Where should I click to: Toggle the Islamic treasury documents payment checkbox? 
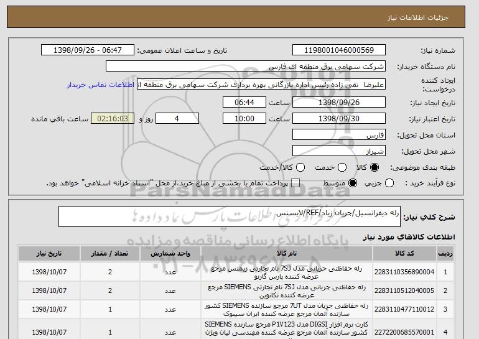(x=295, y=183)
